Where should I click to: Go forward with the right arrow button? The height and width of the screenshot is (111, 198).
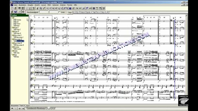[x=23, y=108]
